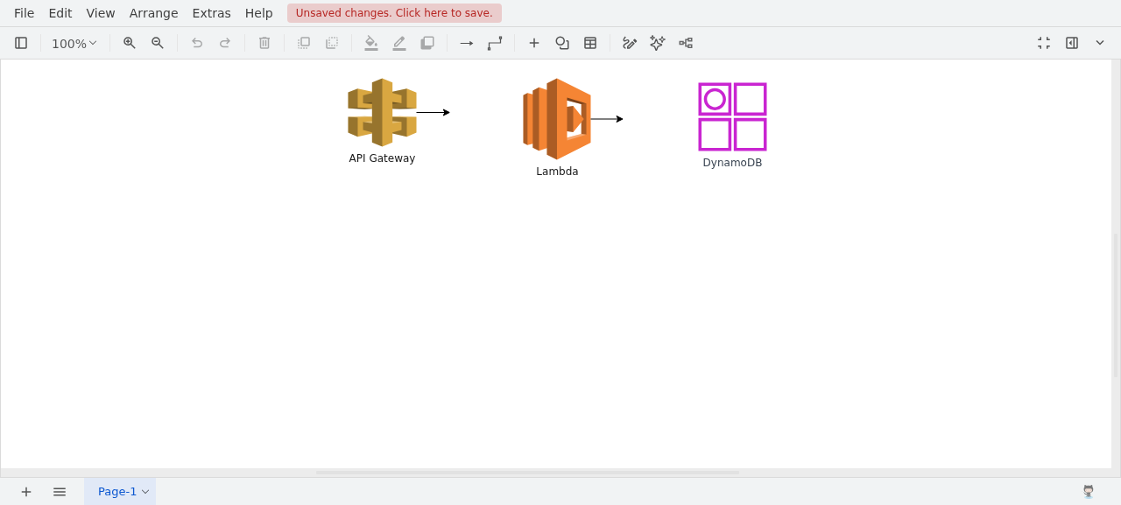The width and height of the screenshot is (1121, 505).
Task: Select the connection arrow style icon
Action: pyautogui.click(x=467, y=43)
